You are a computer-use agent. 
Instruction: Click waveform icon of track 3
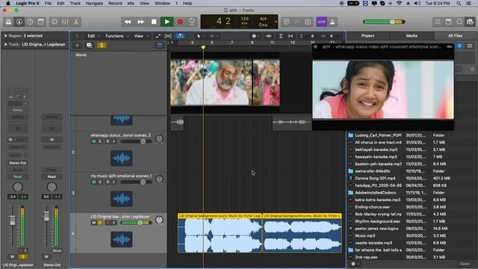(x=121, y=199)
